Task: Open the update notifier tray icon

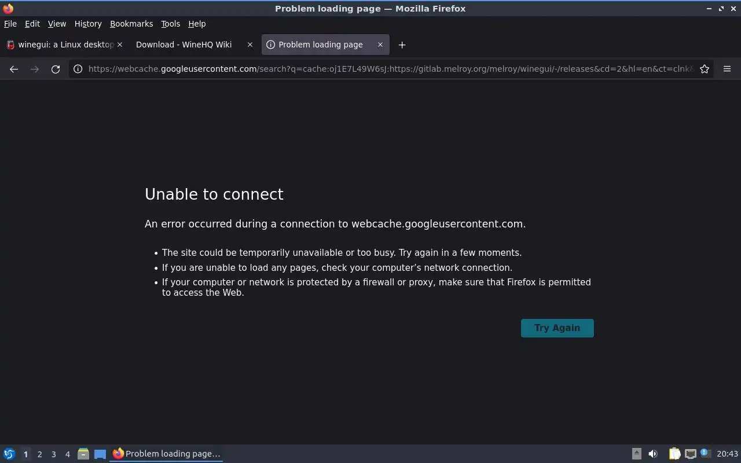Action: (x=705, y=453)
